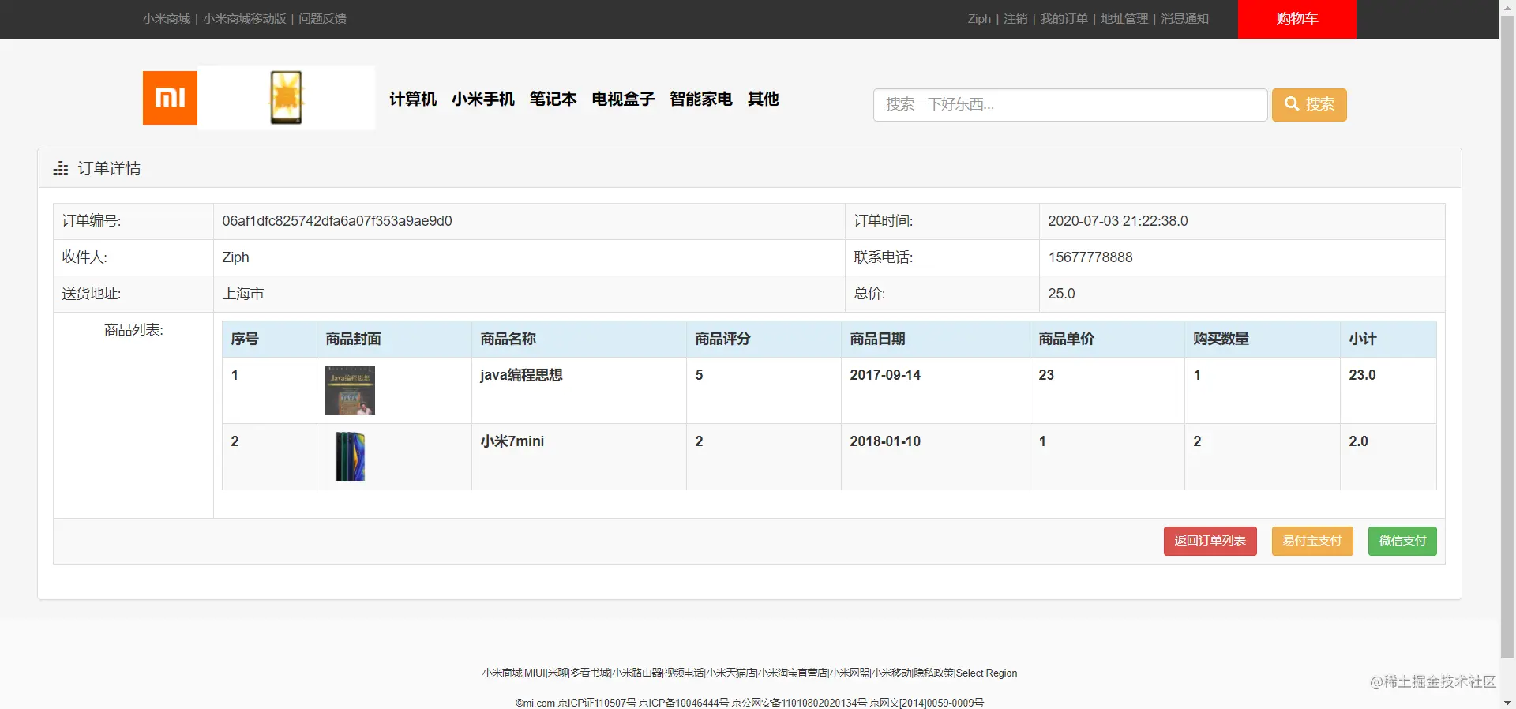The height and width of the screenshot is (709, 1516).
Task: Open the 视频电话 footer link
Action: point(684,673)
